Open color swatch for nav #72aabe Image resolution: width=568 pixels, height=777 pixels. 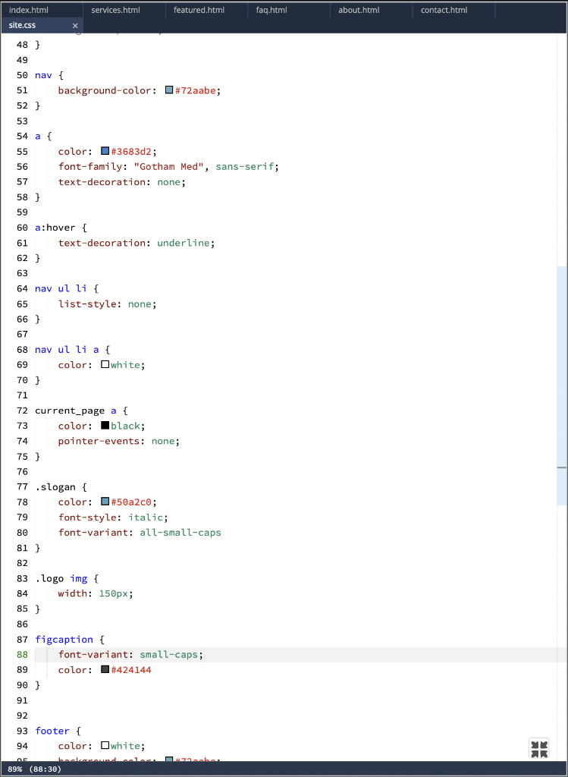tap(169, 90)
